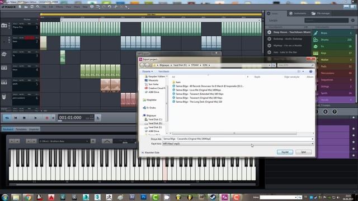Toggle mute on Piano Pro track

pos(21,23)
